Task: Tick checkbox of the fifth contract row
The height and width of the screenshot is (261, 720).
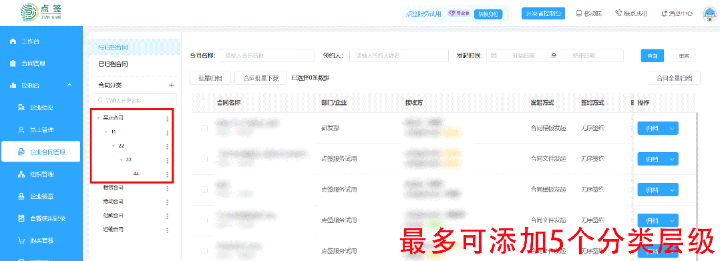Action: click(x=204, y=251)
